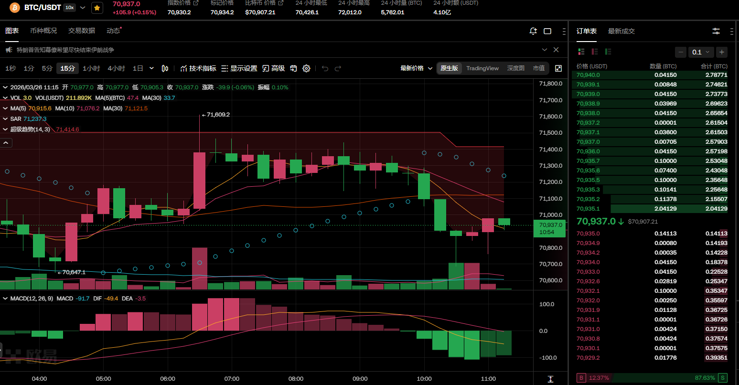Open 0.1 order book depth precision dropdown
Image resolution: width=739 pixels, height=385 pixels.
click(701, 52)
